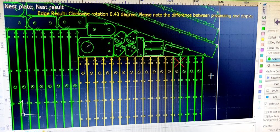Toggle the Jog Cut checkbox
This screenshot has width=280, height=132.
[270, 42]
